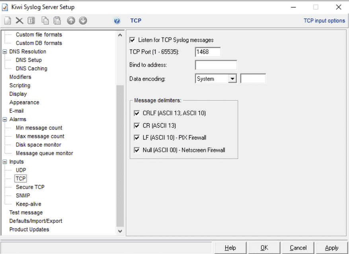The image size is (349, 254).
Task: Click the Delete (X) toolbar icon
Action: pos(19,21)
